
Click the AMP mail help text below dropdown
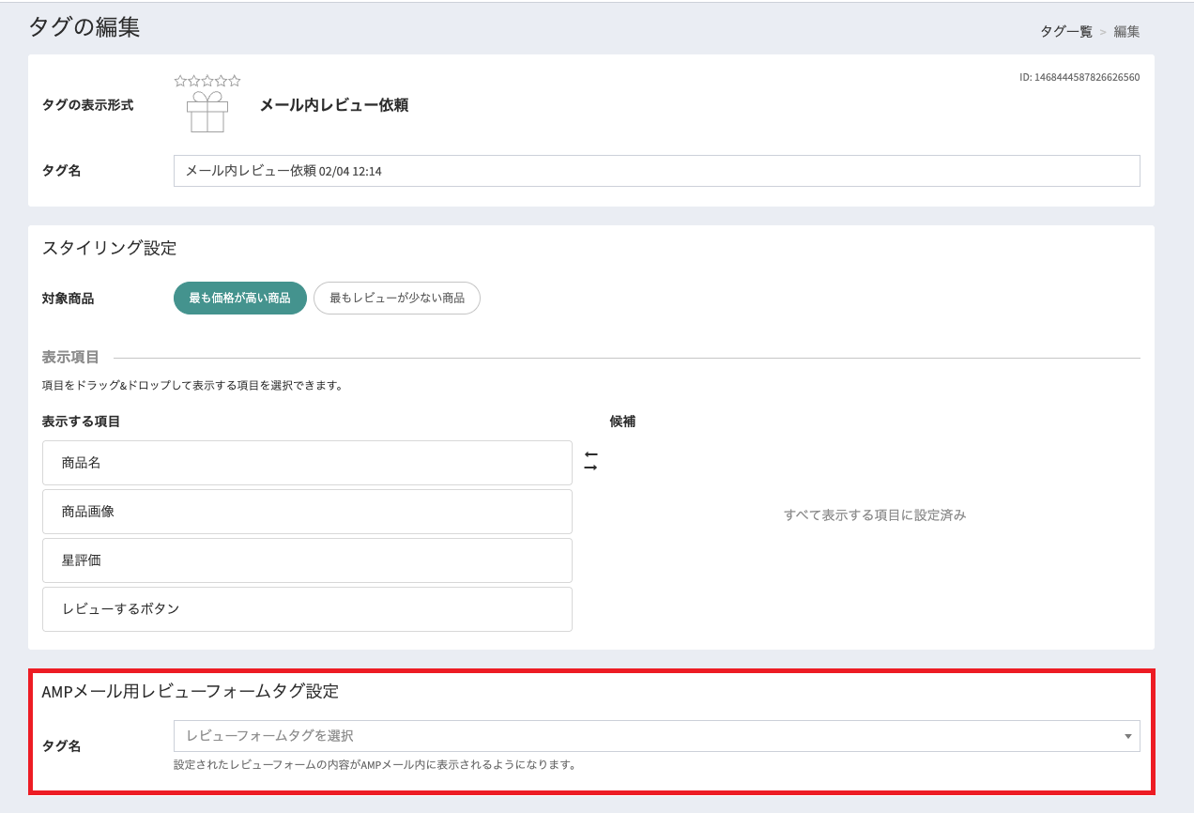[375, 764]
